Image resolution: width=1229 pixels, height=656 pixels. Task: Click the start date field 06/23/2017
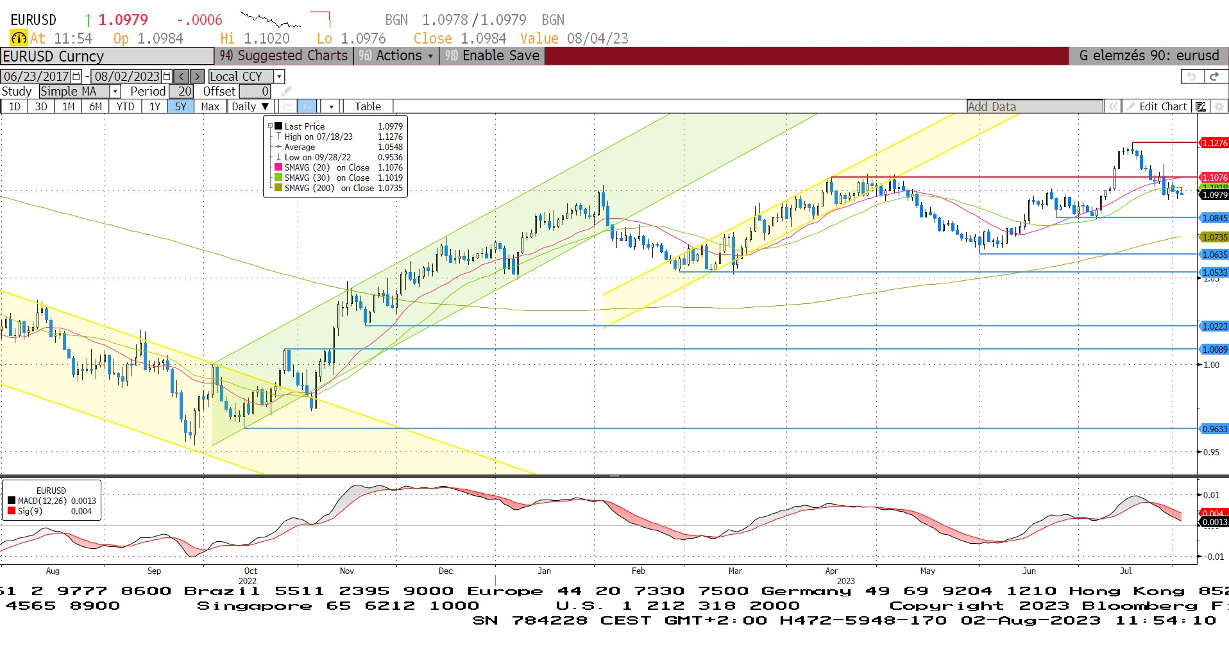click(36, 76)
